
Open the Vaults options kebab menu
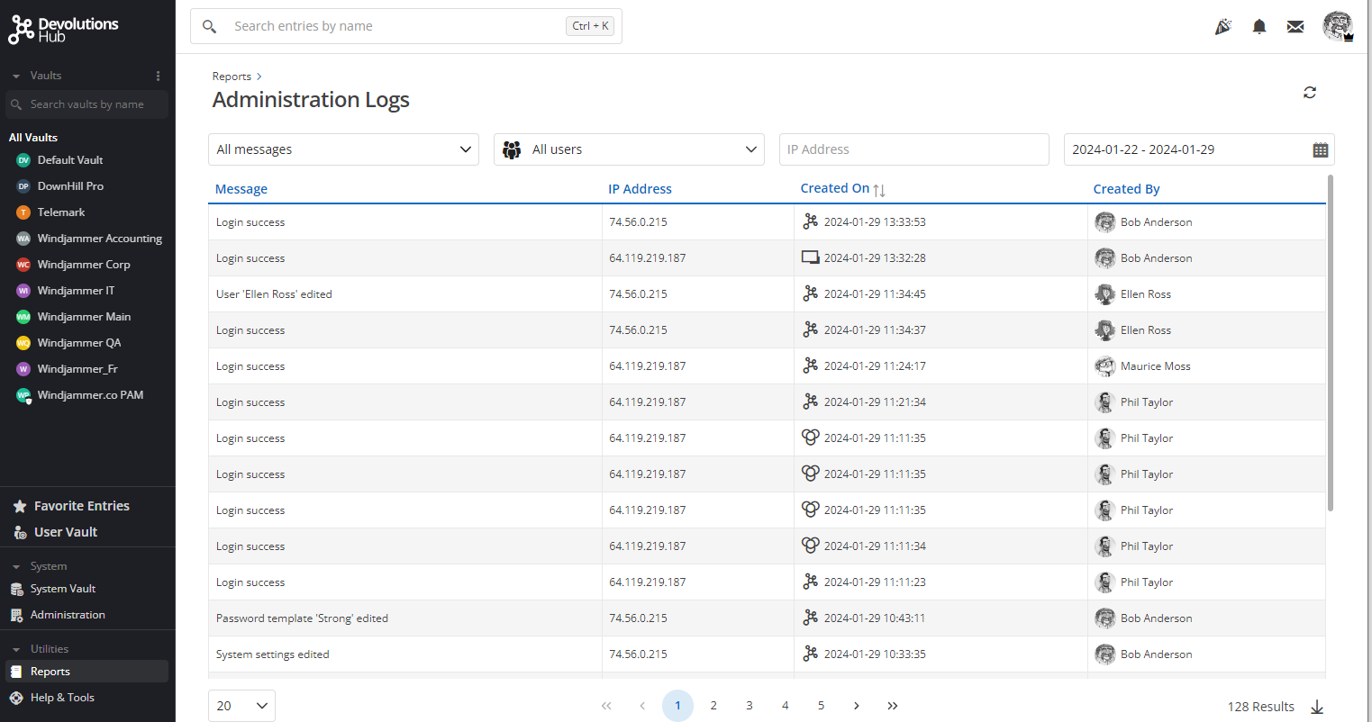tap(158, 76)
